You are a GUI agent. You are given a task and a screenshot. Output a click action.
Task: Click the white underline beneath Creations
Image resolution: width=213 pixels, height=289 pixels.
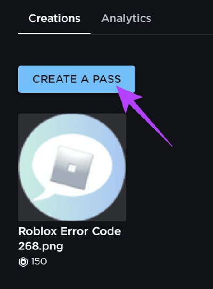tap(54, 34)
